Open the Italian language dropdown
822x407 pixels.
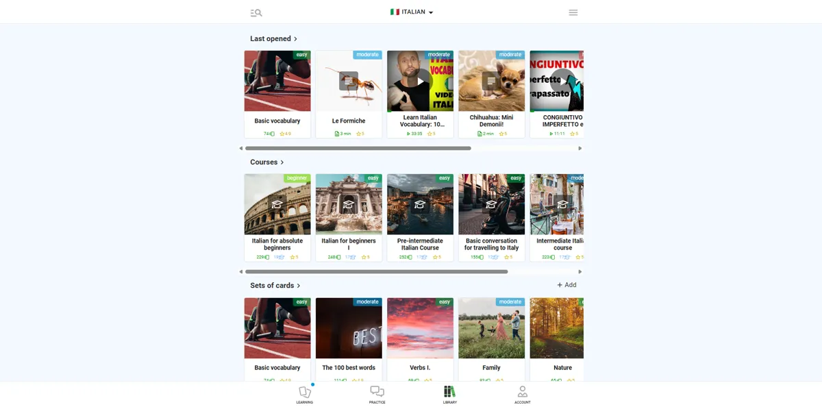(x=411, y=12)
